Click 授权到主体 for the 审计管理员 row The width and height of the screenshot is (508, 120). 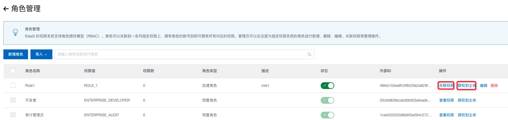pyautogui.click(x=467, y=115)
